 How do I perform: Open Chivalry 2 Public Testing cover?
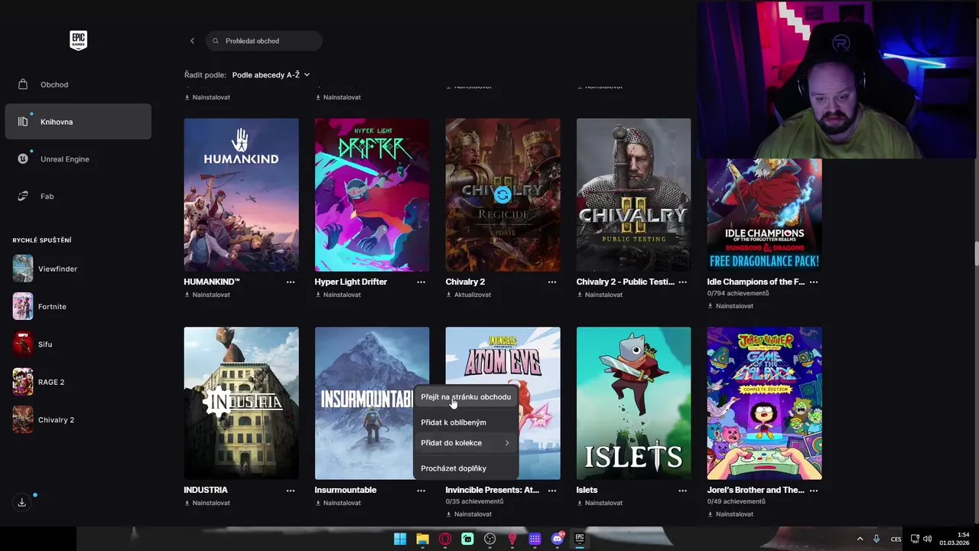tap(633, 194)
